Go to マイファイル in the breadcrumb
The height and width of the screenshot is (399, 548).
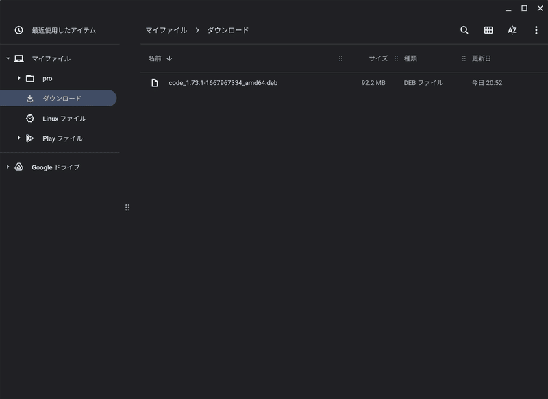166,30
